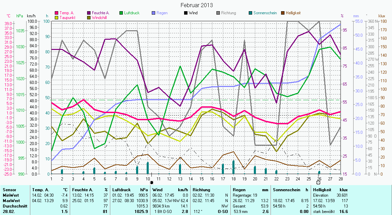The height and width of the screenshot is (215, 392).
Task: Select day 14 on the x-axis
Action: tap(191, 178)
